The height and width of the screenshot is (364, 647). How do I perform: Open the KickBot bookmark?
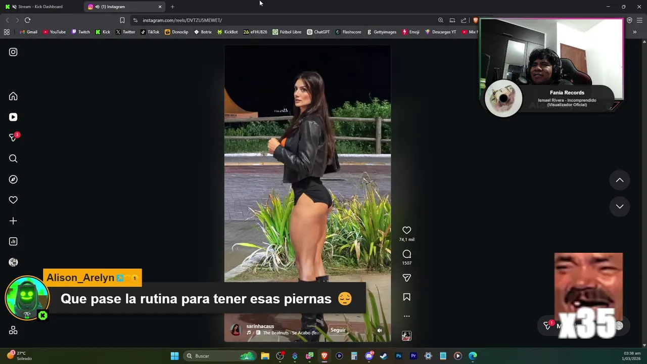pyautogui.click(x=227, y=32)
